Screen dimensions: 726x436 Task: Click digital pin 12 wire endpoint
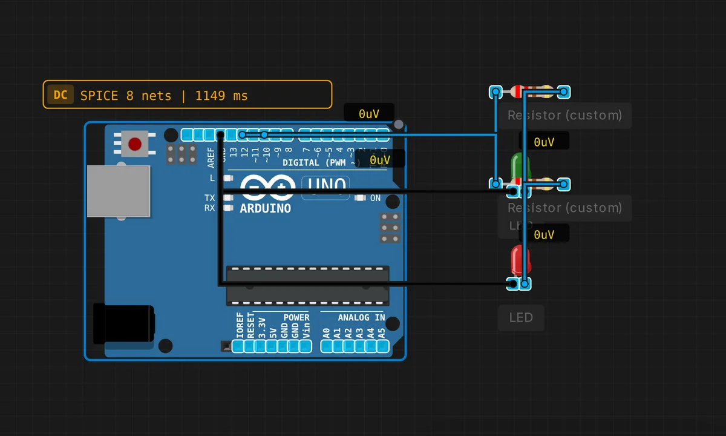242,134
